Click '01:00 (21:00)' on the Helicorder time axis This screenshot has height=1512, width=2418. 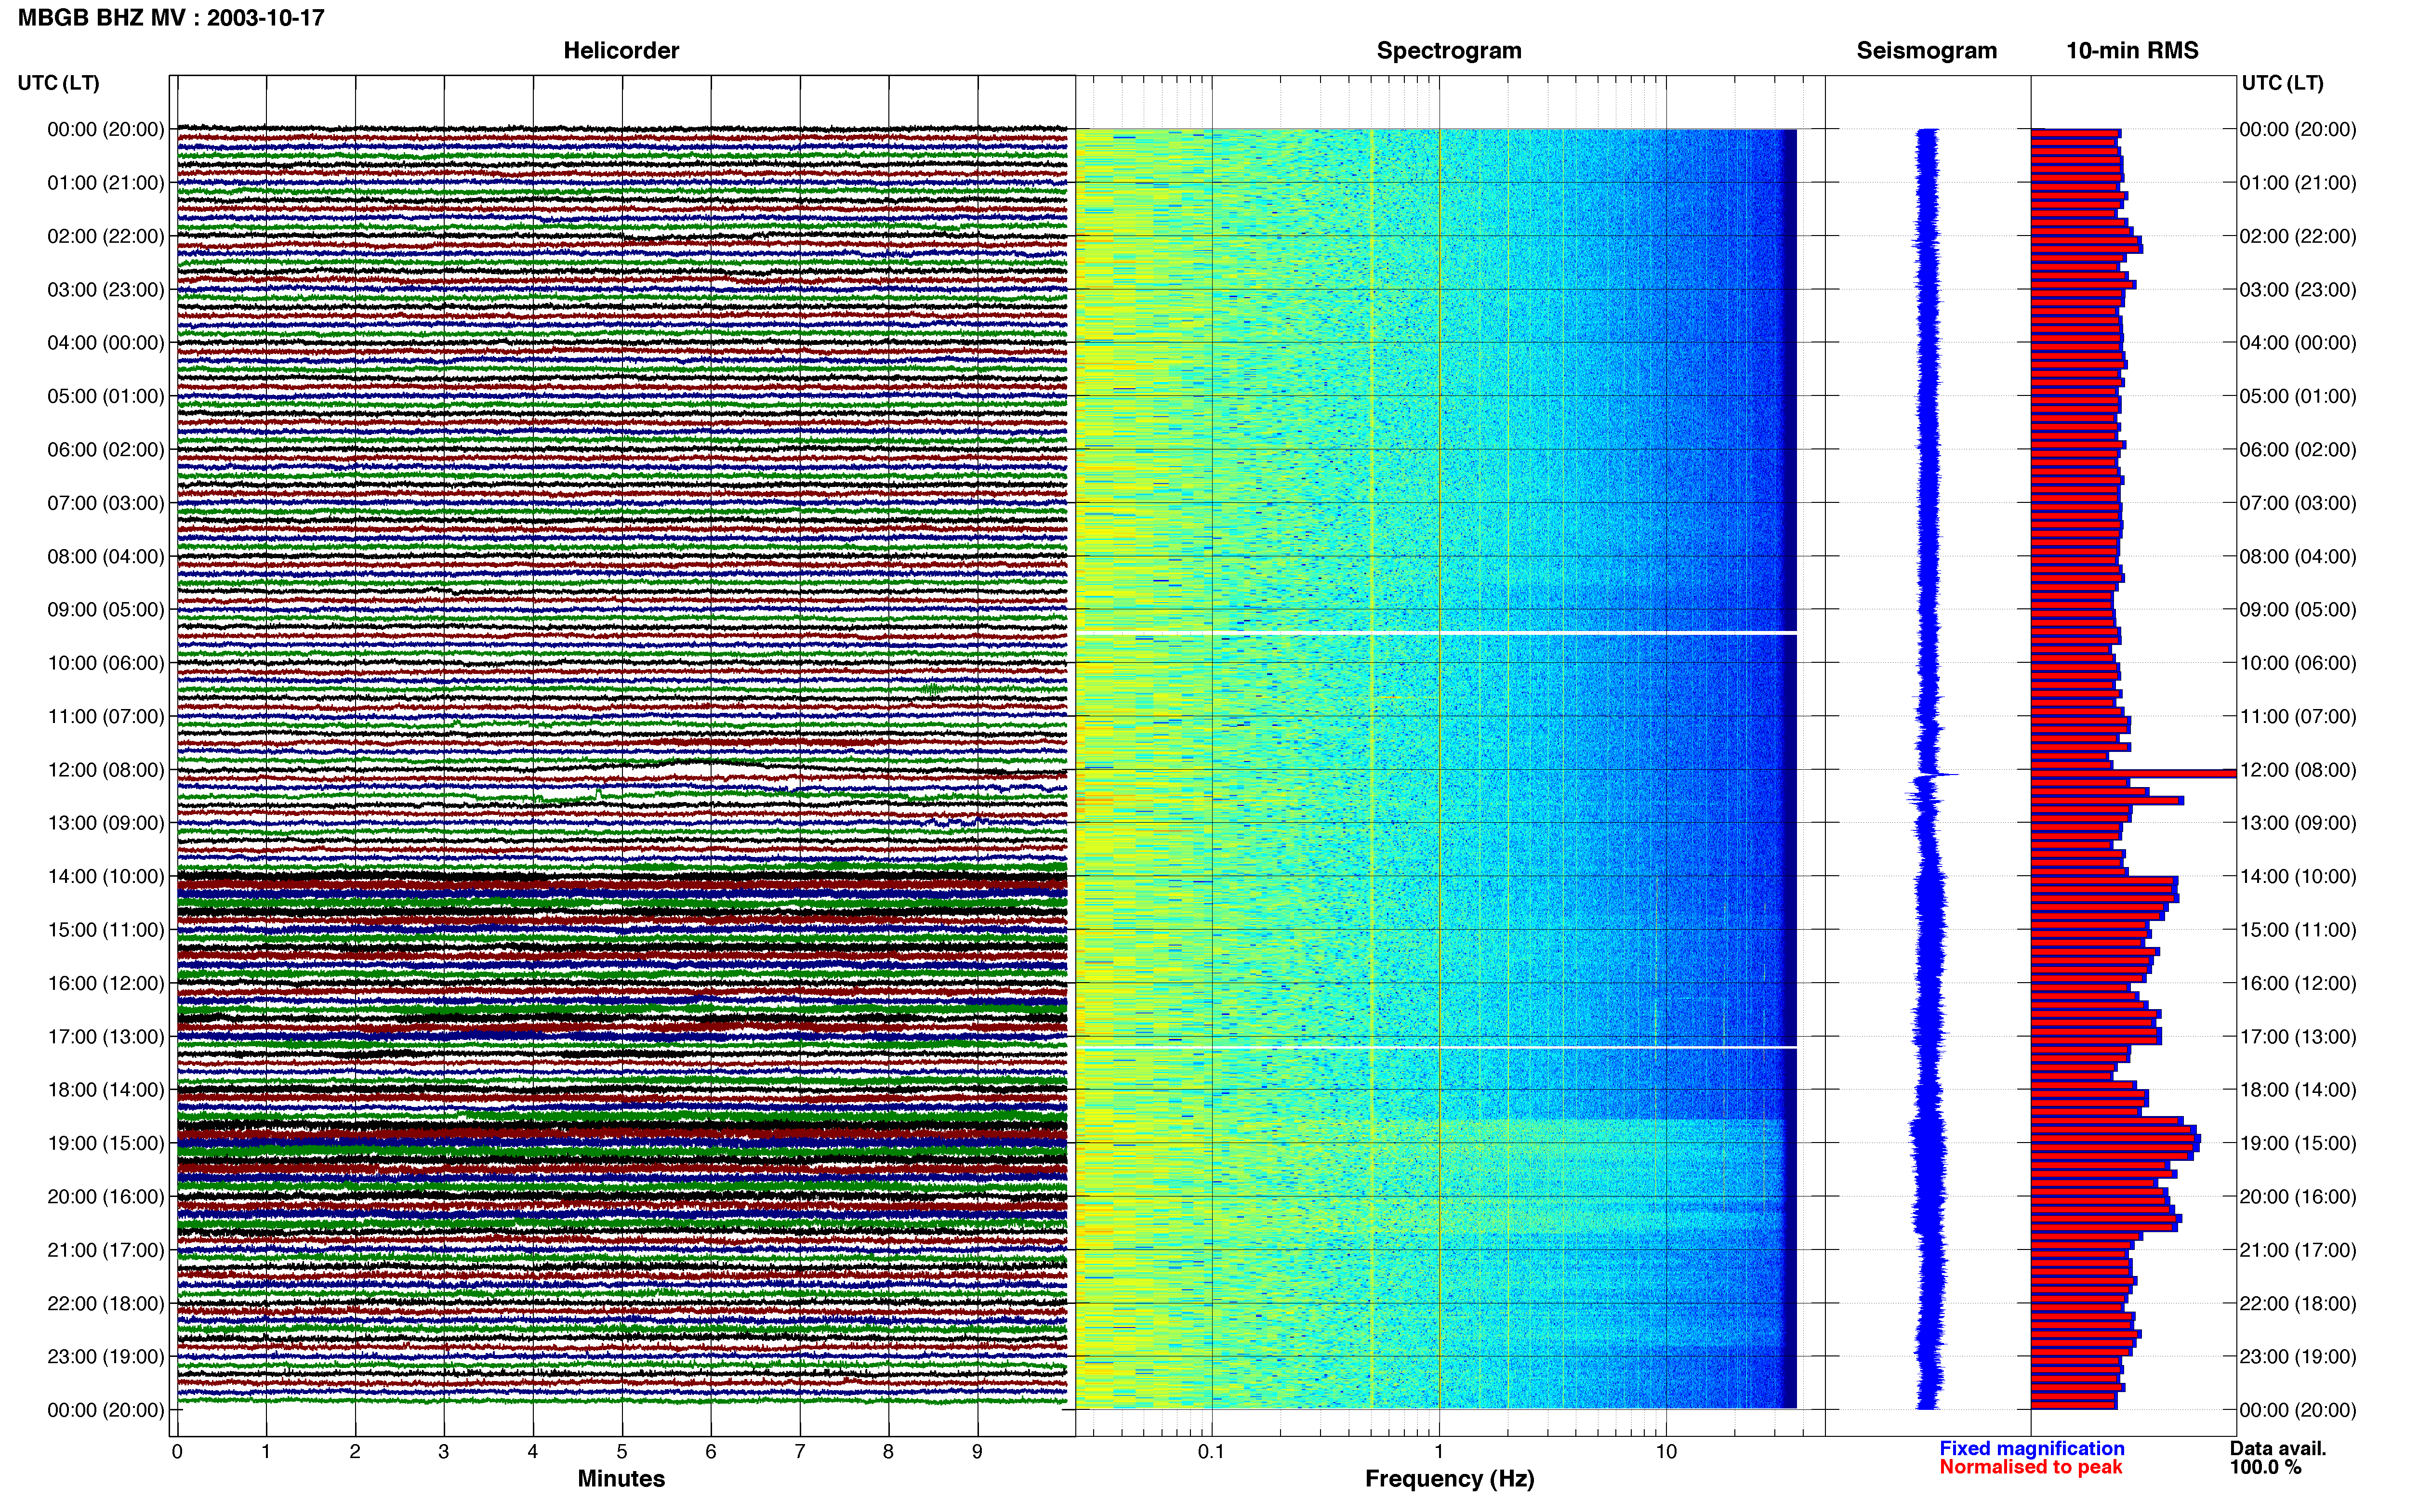[106, 183]
